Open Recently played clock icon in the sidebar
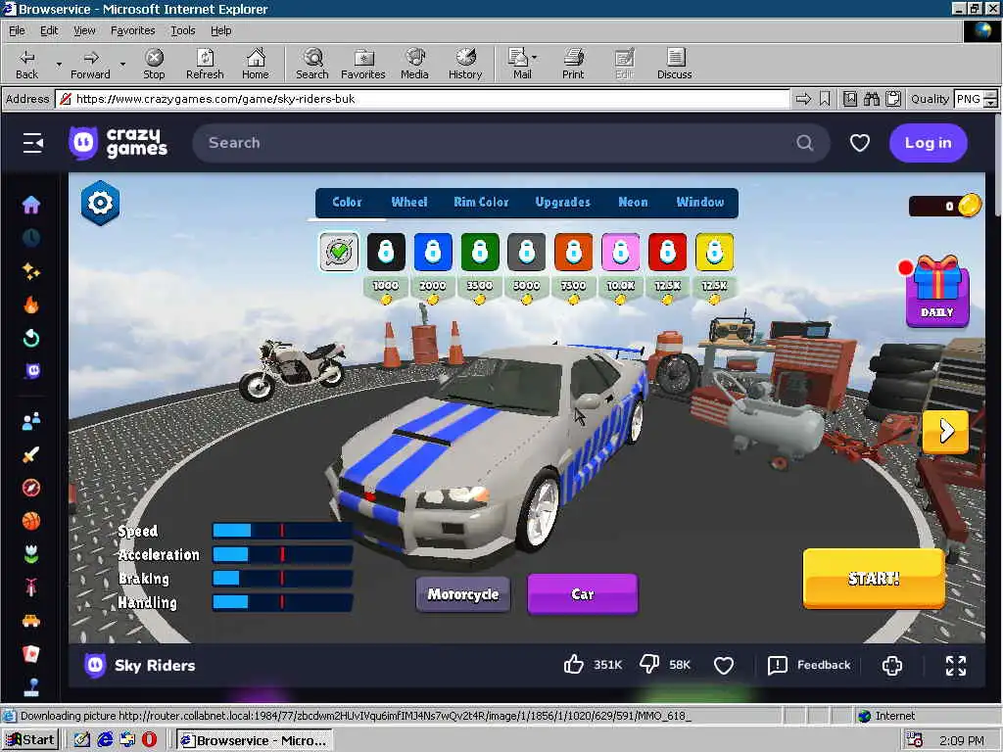The height and width of the screenshot is (752, 1003). click(x=31, y=238)
